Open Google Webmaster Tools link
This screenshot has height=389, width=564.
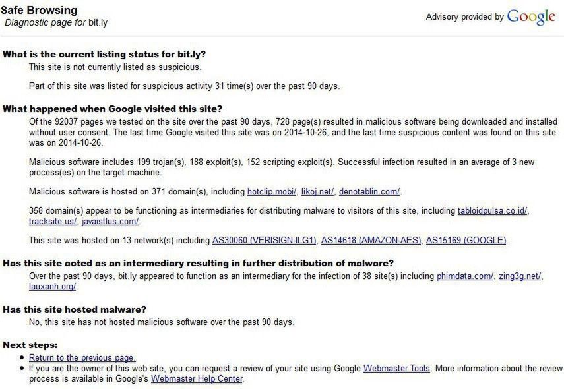click(x=396, y=369)
